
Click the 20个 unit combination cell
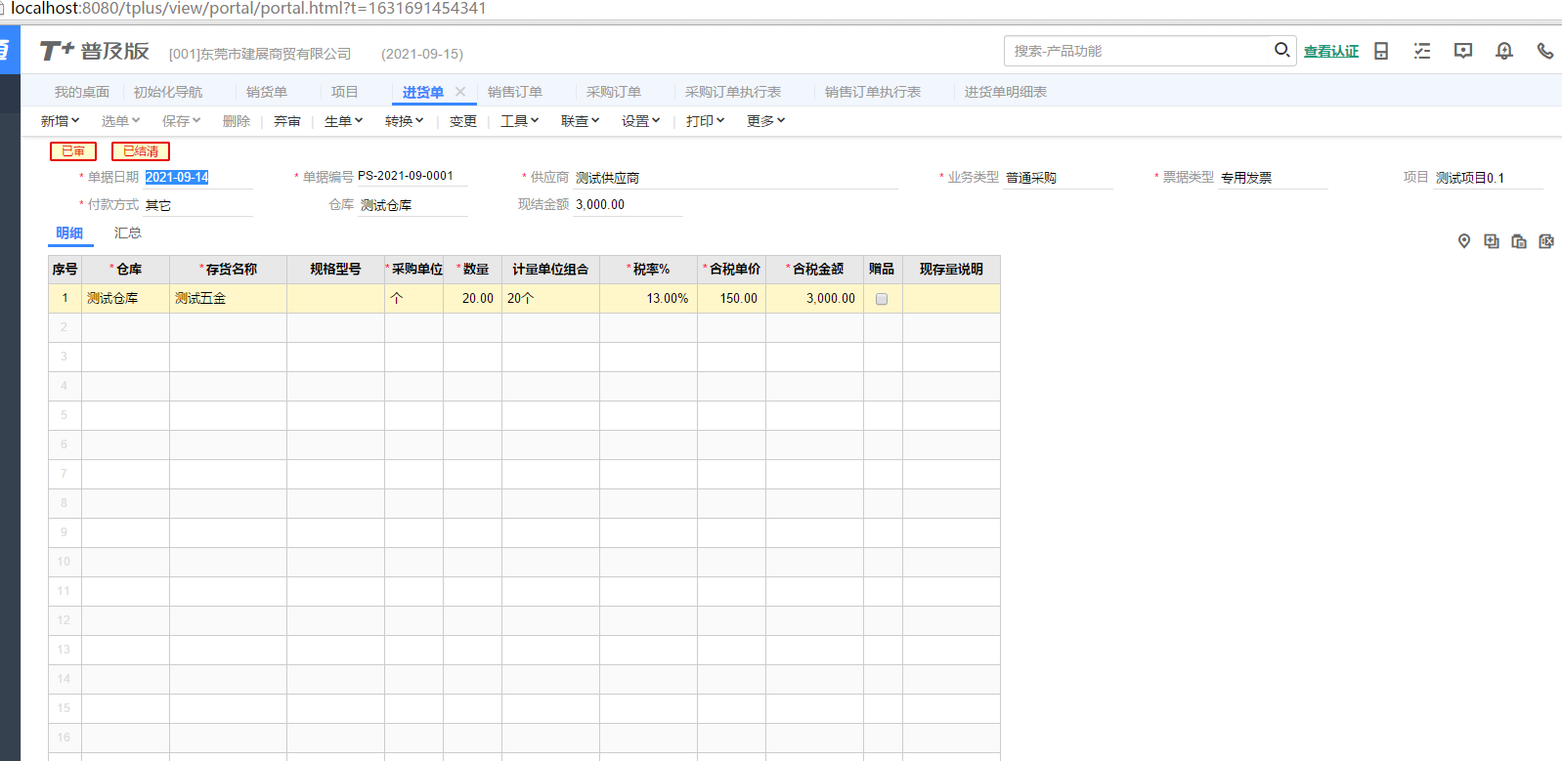pyautogui.click(x=550, y=299)
